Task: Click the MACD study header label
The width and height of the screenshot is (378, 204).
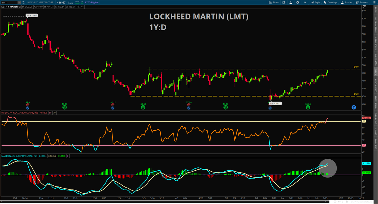Action: [20, 156]
